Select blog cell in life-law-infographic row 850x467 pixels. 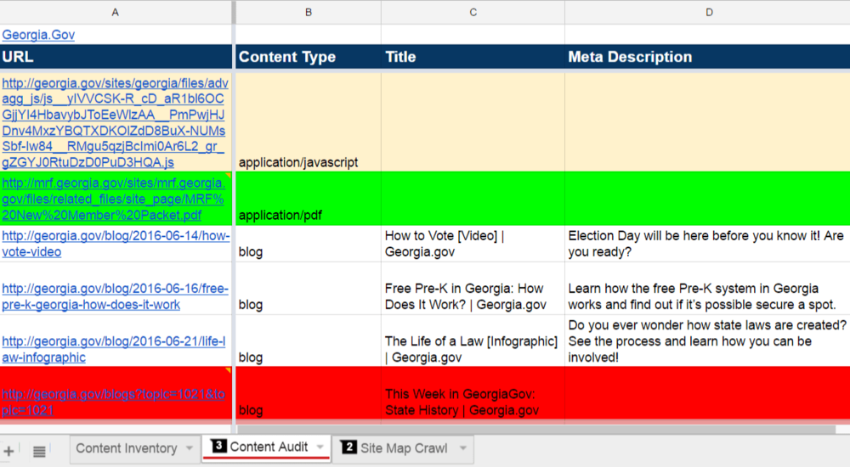point(308,340)
